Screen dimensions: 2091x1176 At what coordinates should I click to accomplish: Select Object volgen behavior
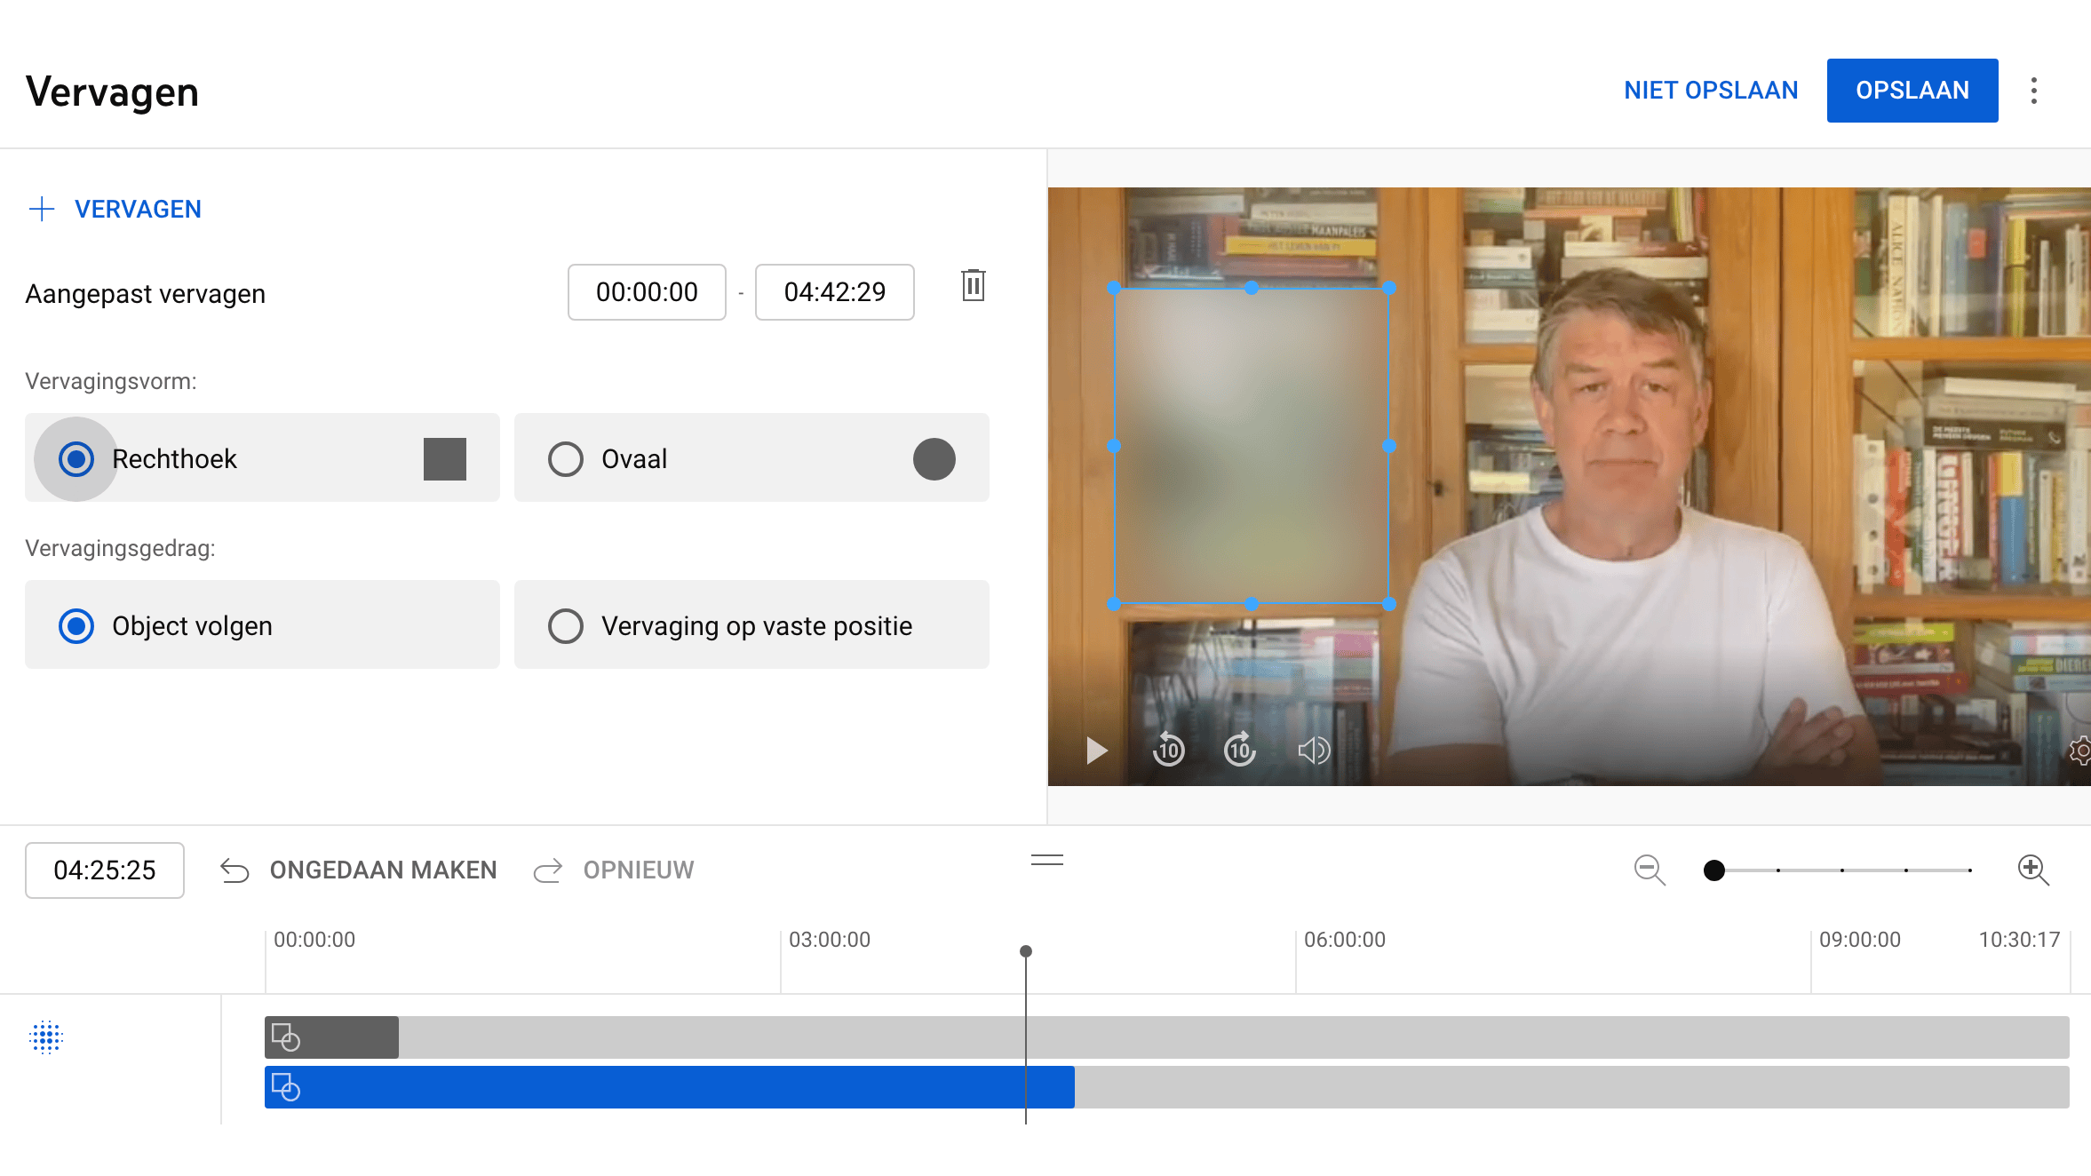coord(76,626)
